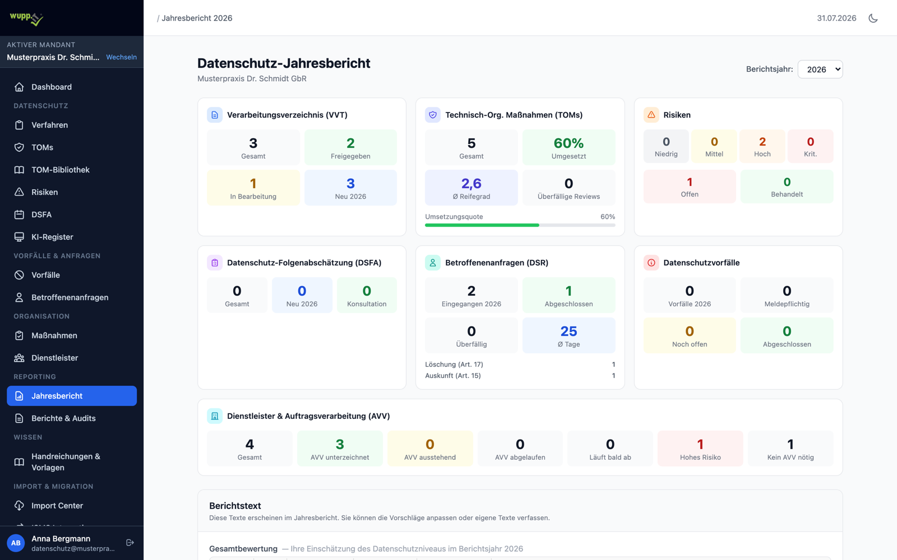Click the Ø Reifegrad 2,6 tile

[471, 188]
